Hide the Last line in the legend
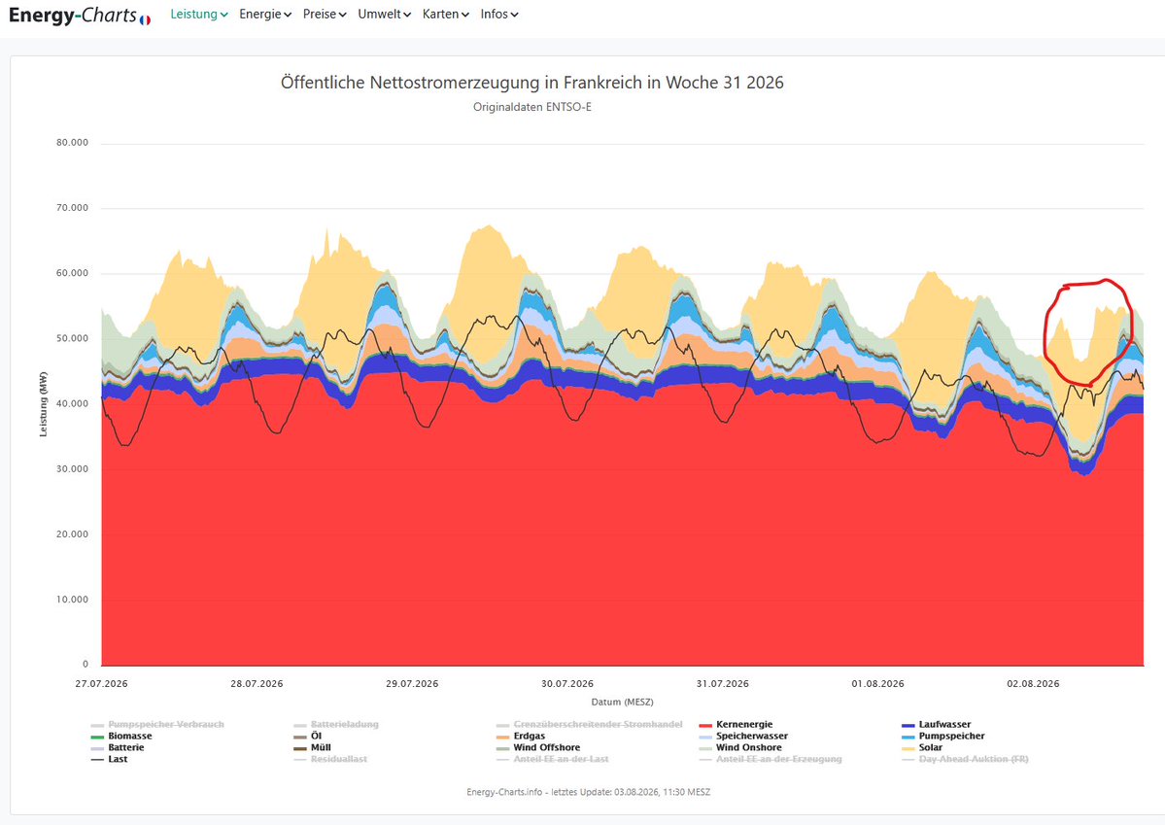1165x825 pixels. pos(109,760)
